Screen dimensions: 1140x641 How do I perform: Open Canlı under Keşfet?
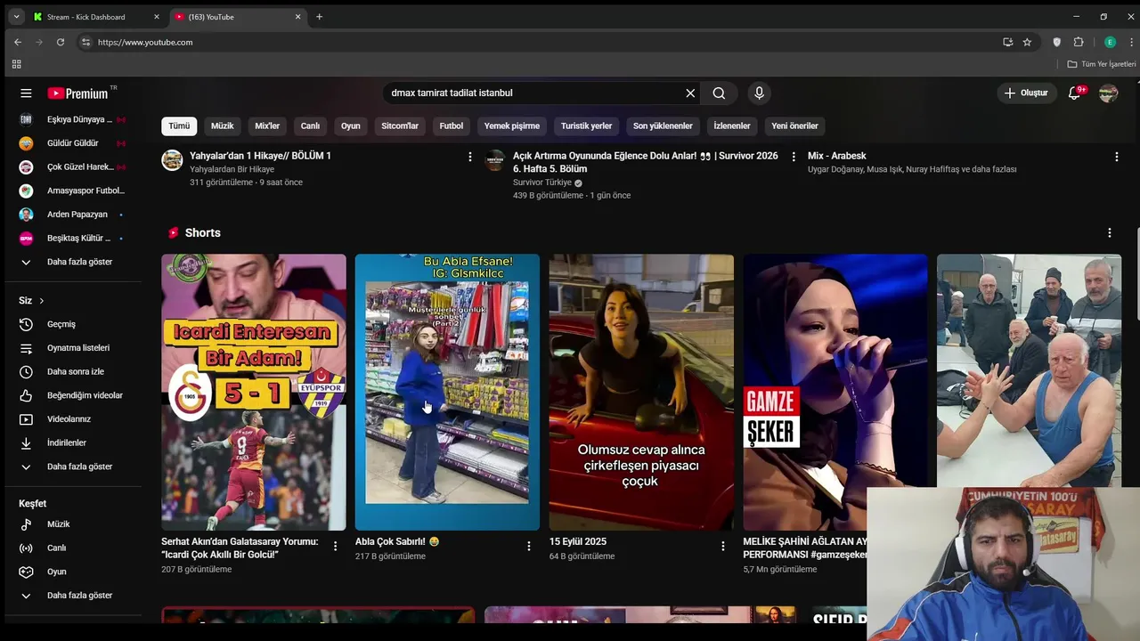(x=73, y=548)
